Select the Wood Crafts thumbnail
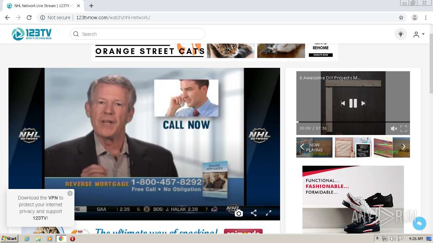433x243 pixels. pos(392,147)
